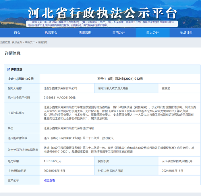201x196 pixels.
Task: Click the 当前位置 breadcrumb label
Action: click(5, 42)
